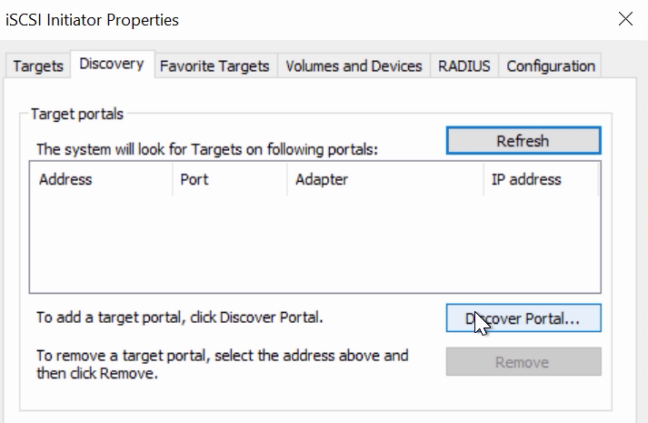This screenshot has height=423, width=648.
Task: Click the Remove button
Action: point(523,362)
